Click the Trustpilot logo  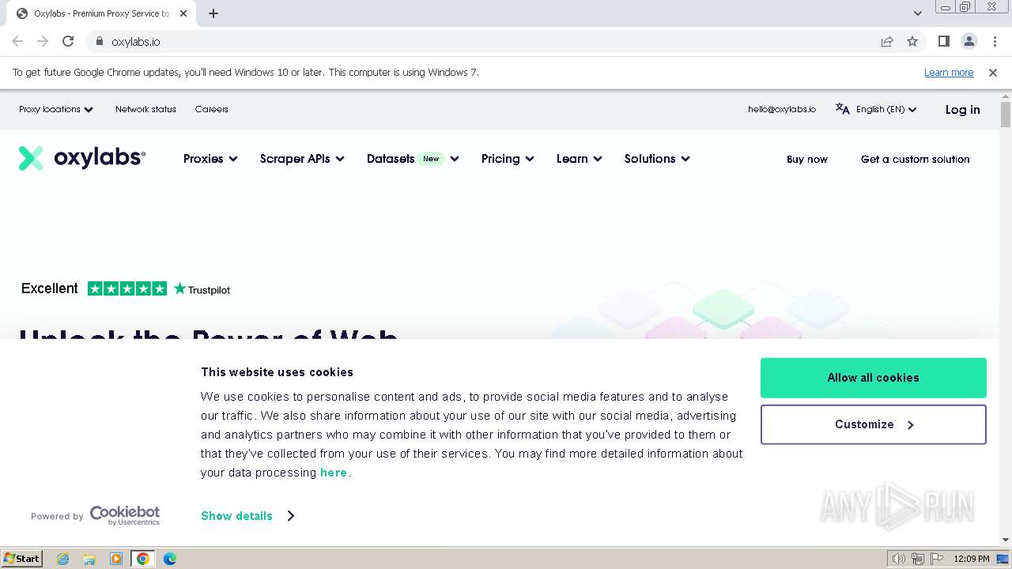click(x=202, y=289)
